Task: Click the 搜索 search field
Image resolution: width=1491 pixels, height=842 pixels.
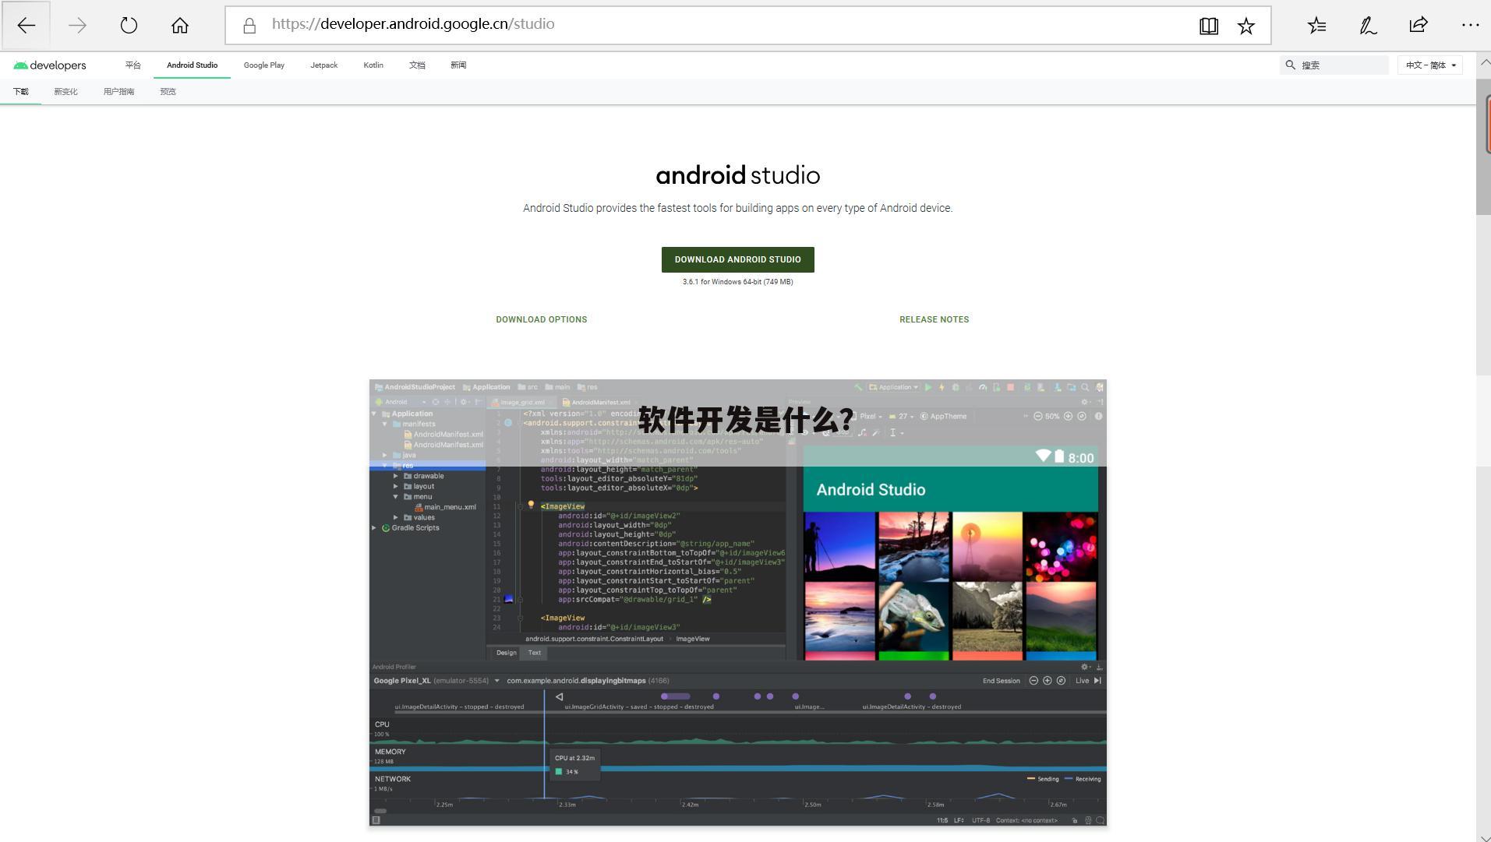Action: click(x=1334, y=65)
